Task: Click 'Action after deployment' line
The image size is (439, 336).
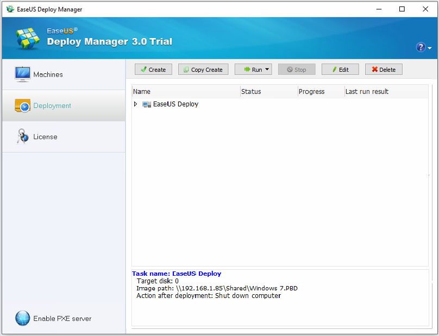Action: pyautogui.click(x=209, y=296)
